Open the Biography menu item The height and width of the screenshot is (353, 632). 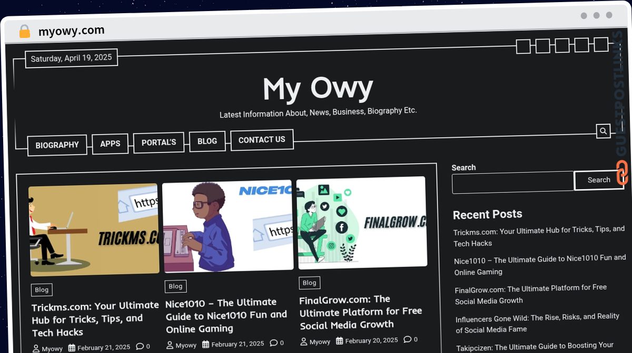pyautogui.click(x=57, y=145)
